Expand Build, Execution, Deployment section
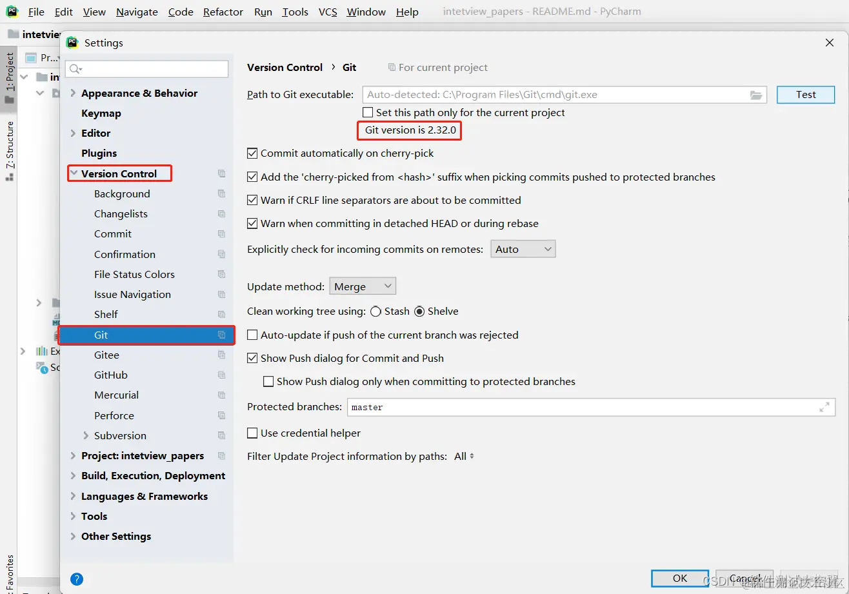849x594 pixels. click(73, 476)
